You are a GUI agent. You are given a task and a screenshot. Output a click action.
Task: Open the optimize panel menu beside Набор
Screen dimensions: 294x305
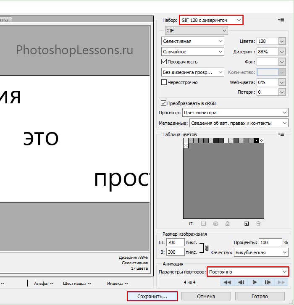[281, 20]
